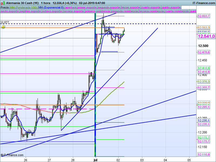This screenshot has width=216, height=162.
Task: Select the tercer soporte label
Action: coord(130,7)
